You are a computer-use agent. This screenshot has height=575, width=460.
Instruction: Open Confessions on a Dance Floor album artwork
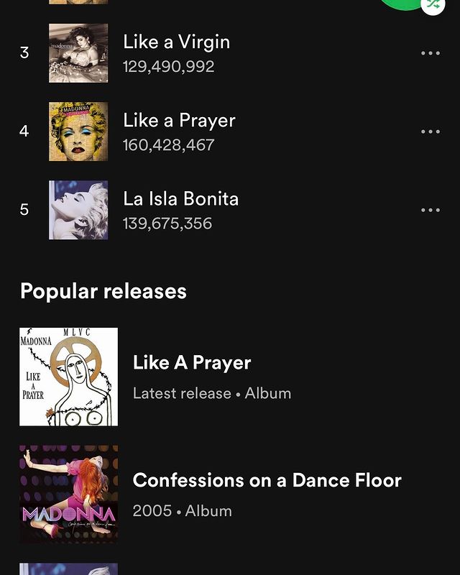pos(69,494)
